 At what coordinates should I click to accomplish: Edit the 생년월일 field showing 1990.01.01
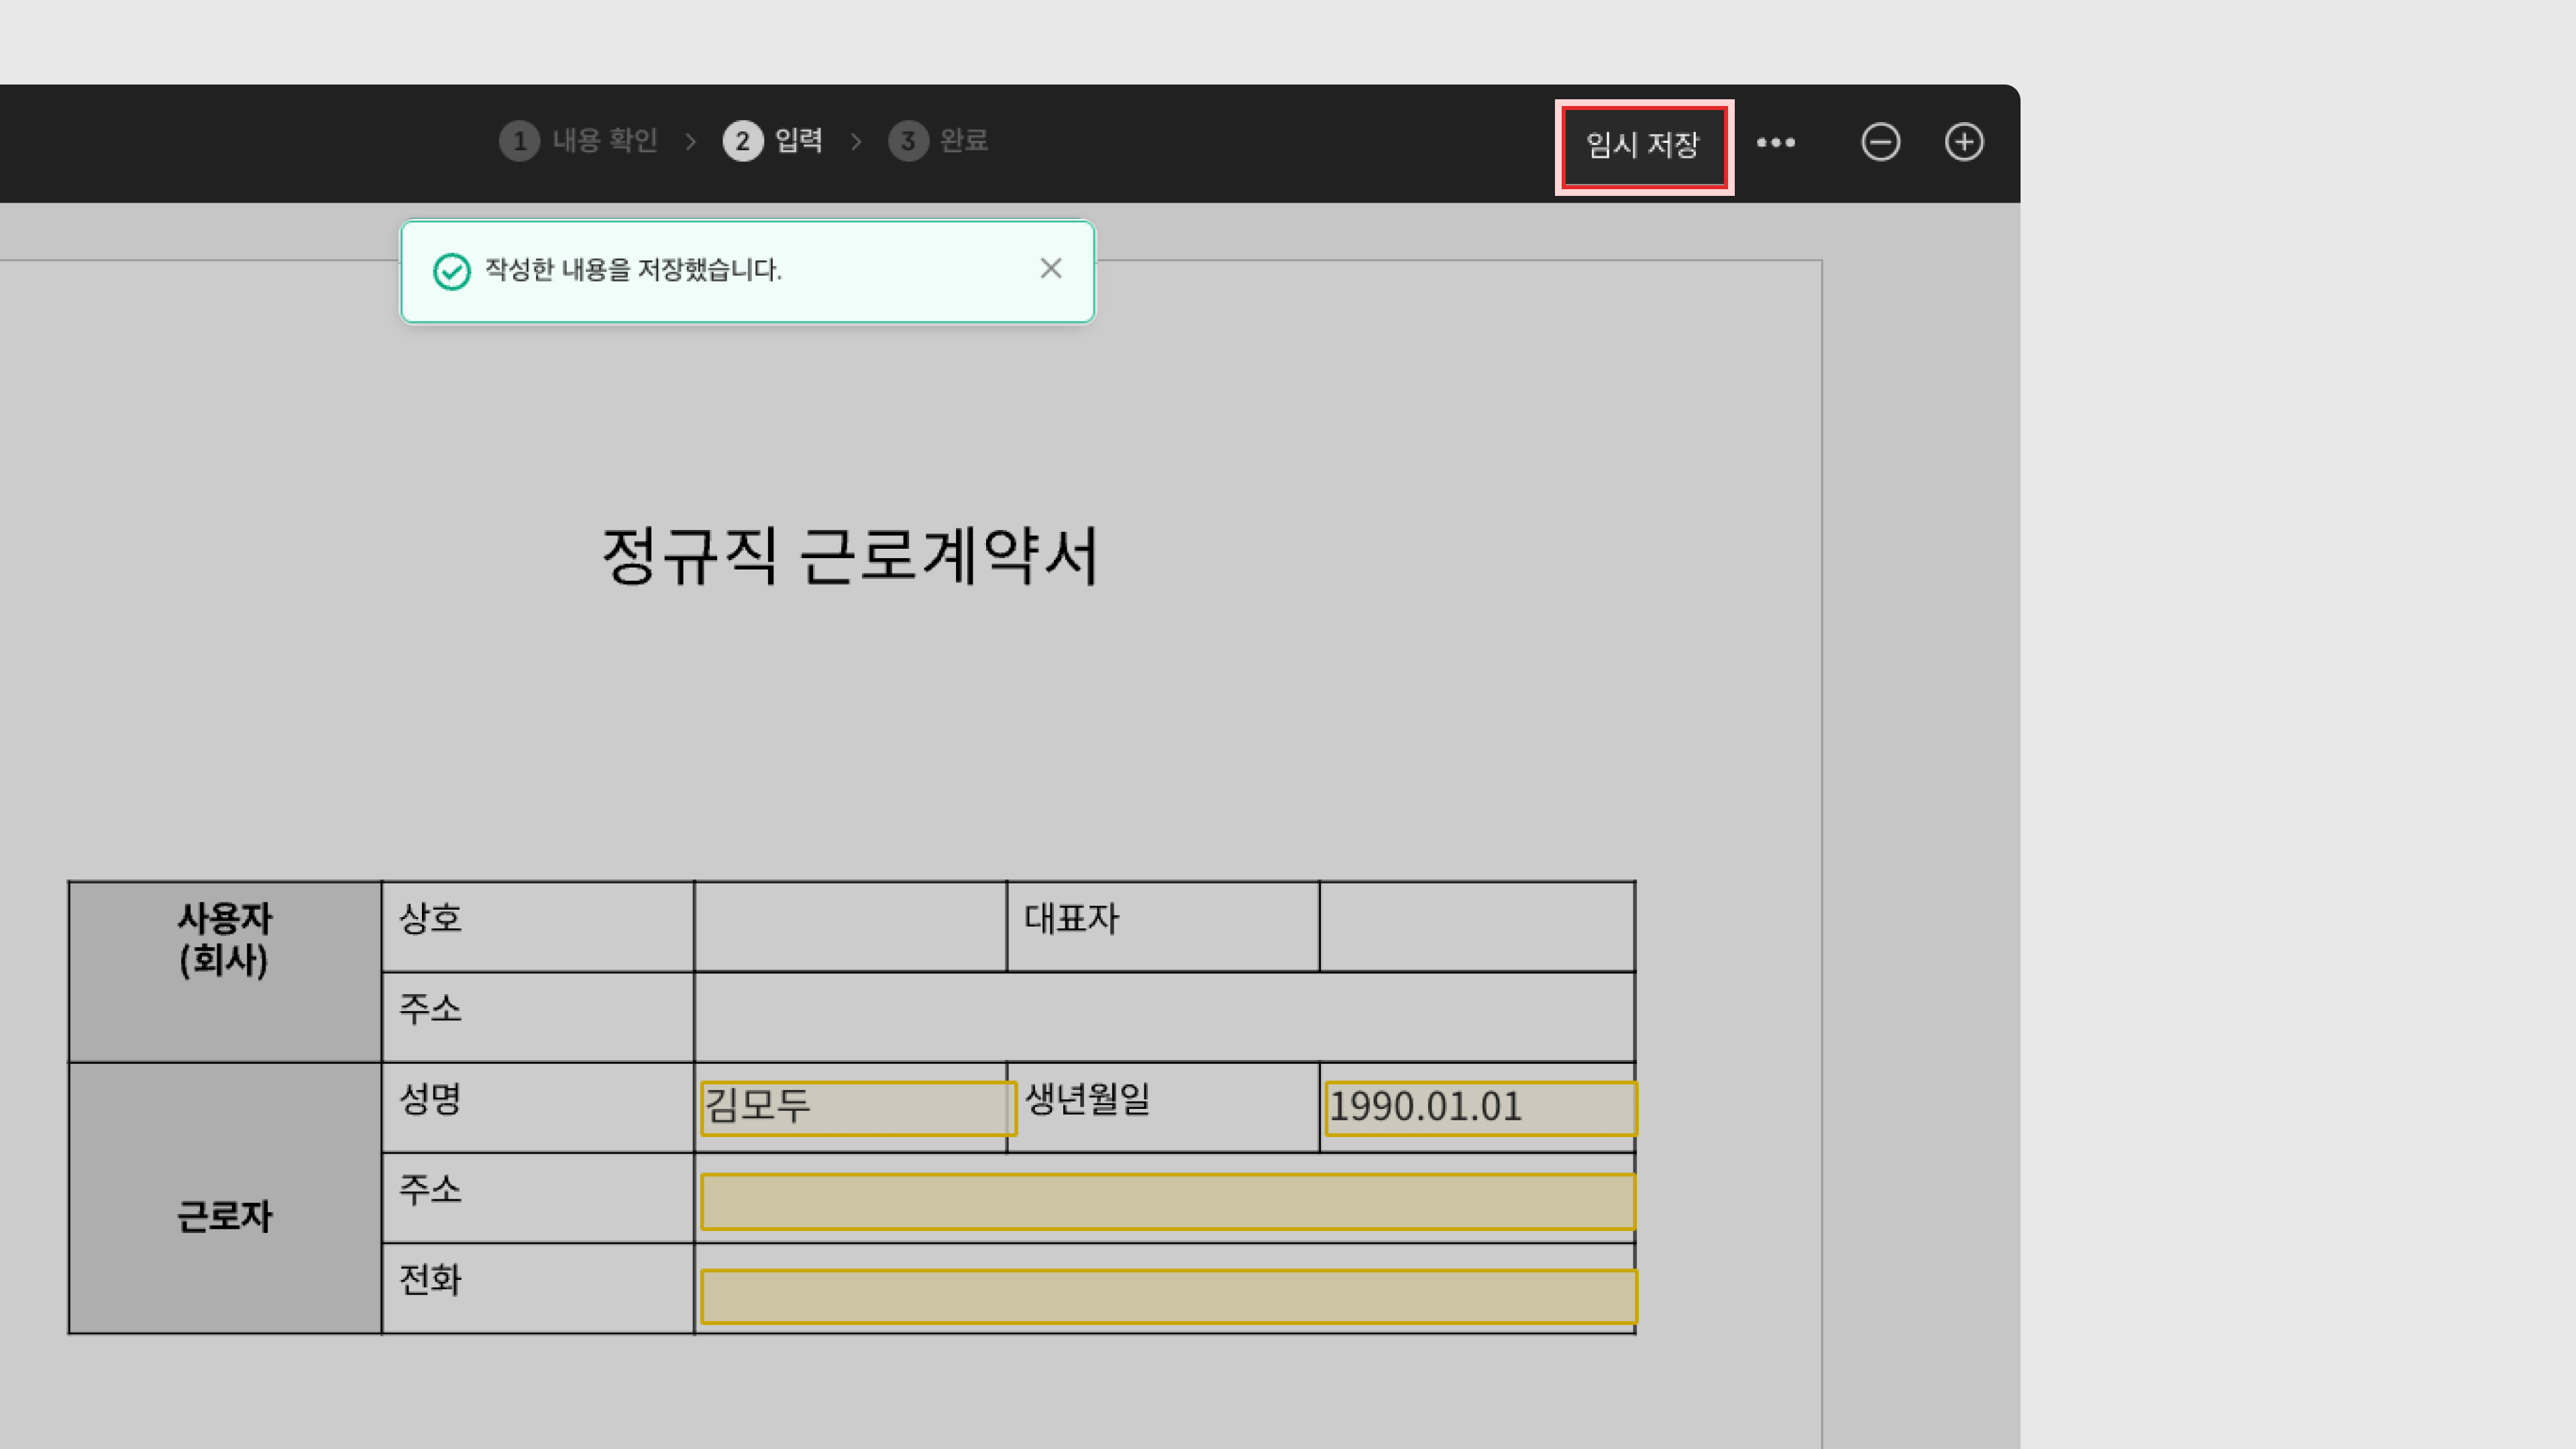(1480, 1108)
